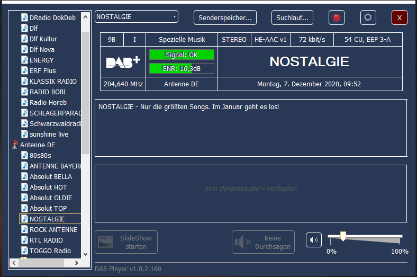The image size is (417, 277).
Task: Click the Spezielle Musik program type cell
Action: pyautogui.click(x=182, y=40)
